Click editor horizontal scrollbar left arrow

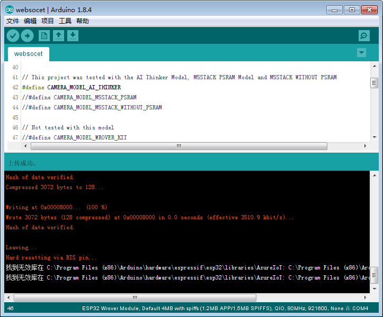pos(25,146)
